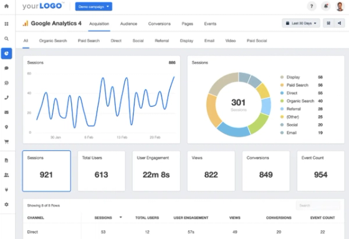Open the user profile avatar
Viewport: 349px width, 239px height.
pos(340,6)
